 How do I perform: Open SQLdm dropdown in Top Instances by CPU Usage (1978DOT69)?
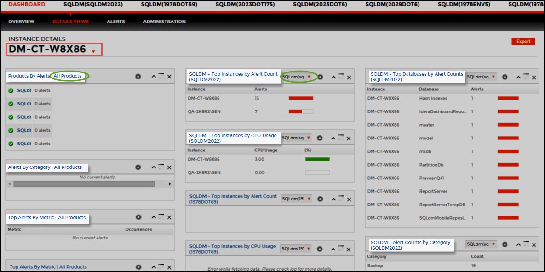[x=296, y=249]
